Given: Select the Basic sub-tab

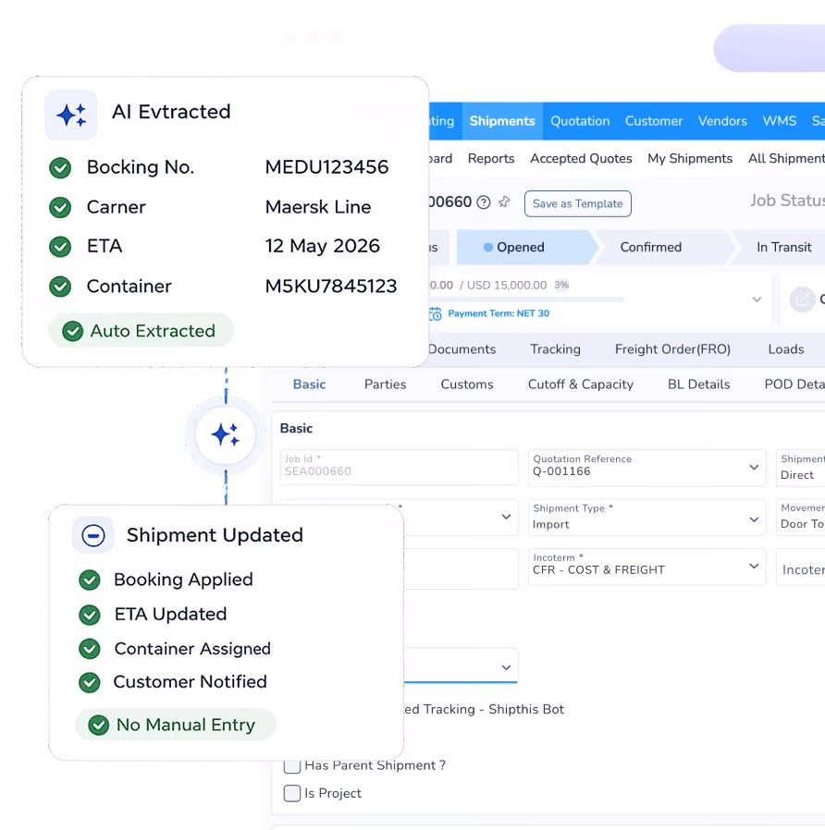Looking at the screenshot, I should click(x=309, y=384).
